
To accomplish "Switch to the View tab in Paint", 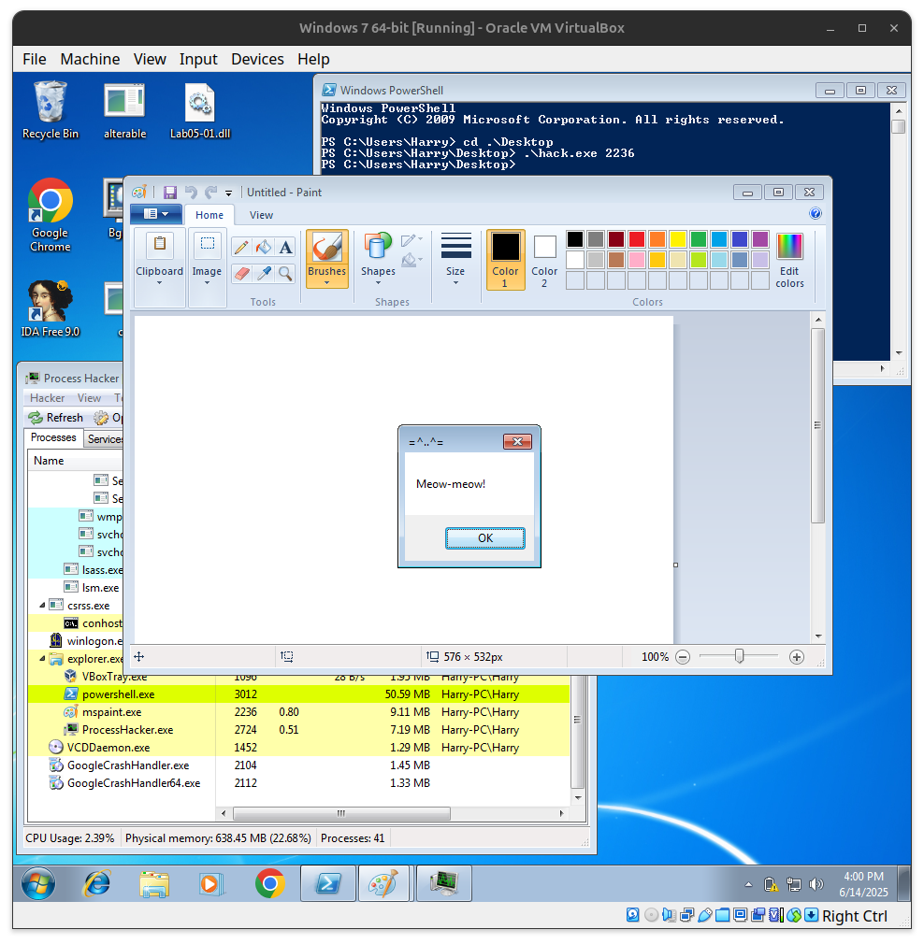I will coord(261,215).
